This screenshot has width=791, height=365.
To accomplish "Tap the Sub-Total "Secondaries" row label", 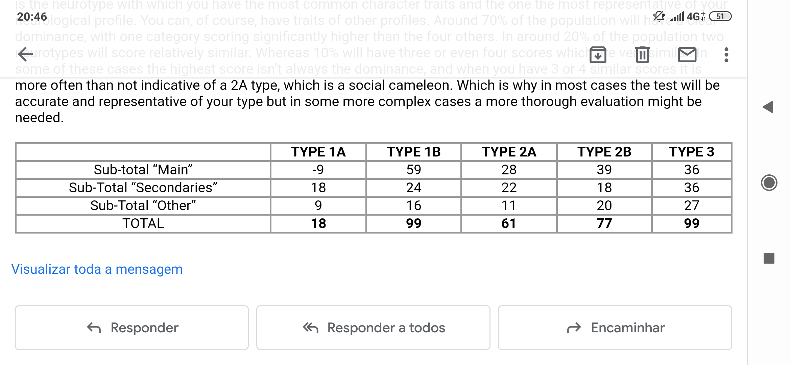I will (143, 188).
